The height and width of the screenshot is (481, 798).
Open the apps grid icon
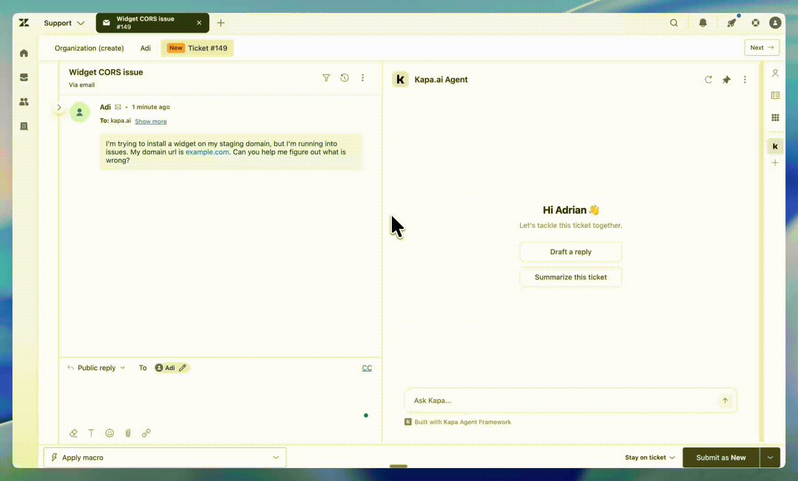pos(775,118)
